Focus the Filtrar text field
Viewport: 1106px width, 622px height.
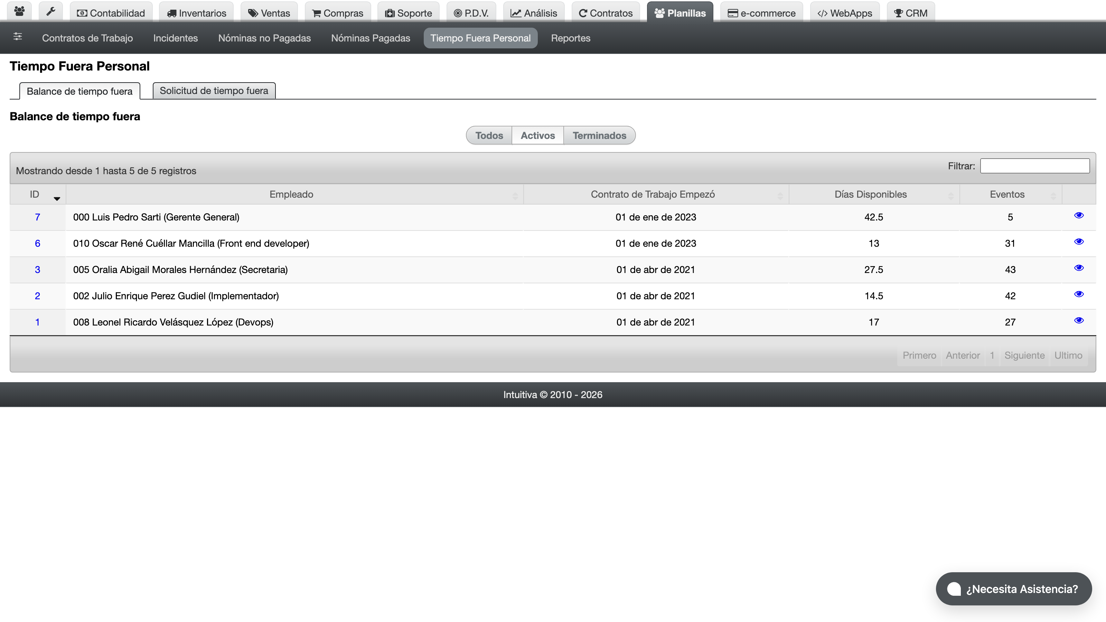point(1035,166)
